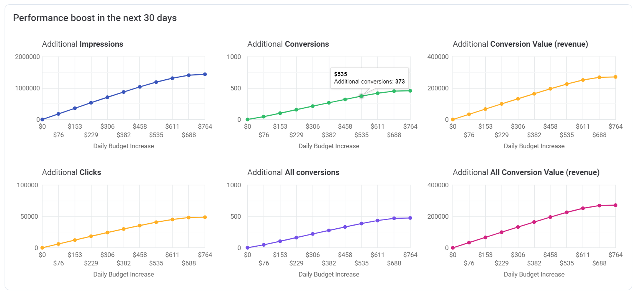635x293 pixels.
Task: Select the $764 point on Additional Clicks line
Action: click(x=205, y=217)
